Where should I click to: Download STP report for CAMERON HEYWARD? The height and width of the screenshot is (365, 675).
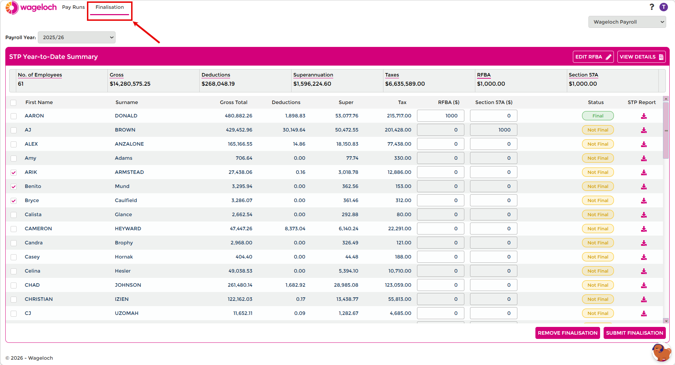pyautogui.click(x=644, y=229)
